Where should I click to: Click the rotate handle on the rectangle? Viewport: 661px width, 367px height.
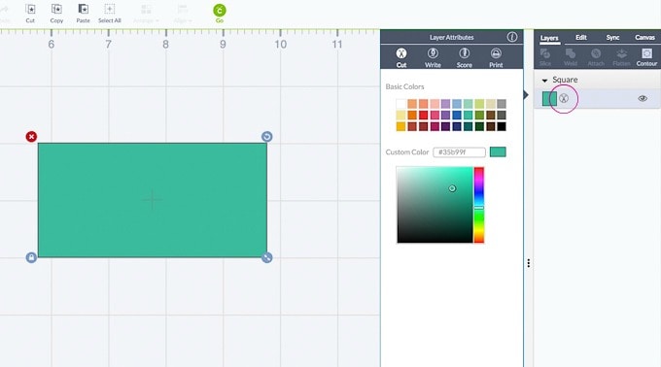coord(266,136)
